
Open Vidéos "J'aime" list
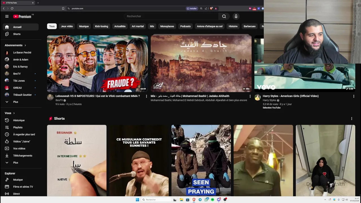(21, 142)
